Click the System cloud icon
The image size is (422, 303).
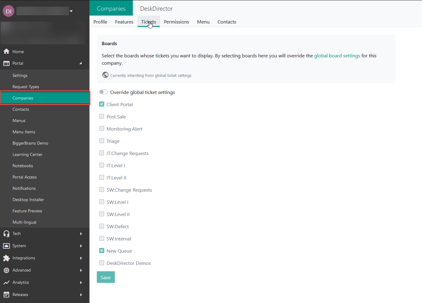(6, 246)
